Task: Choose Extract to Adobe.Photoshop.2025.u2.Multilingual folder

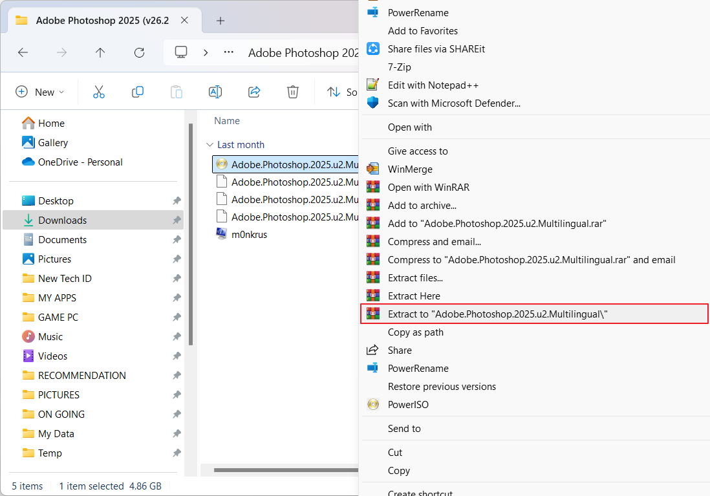Action: [x=534, y=314]
